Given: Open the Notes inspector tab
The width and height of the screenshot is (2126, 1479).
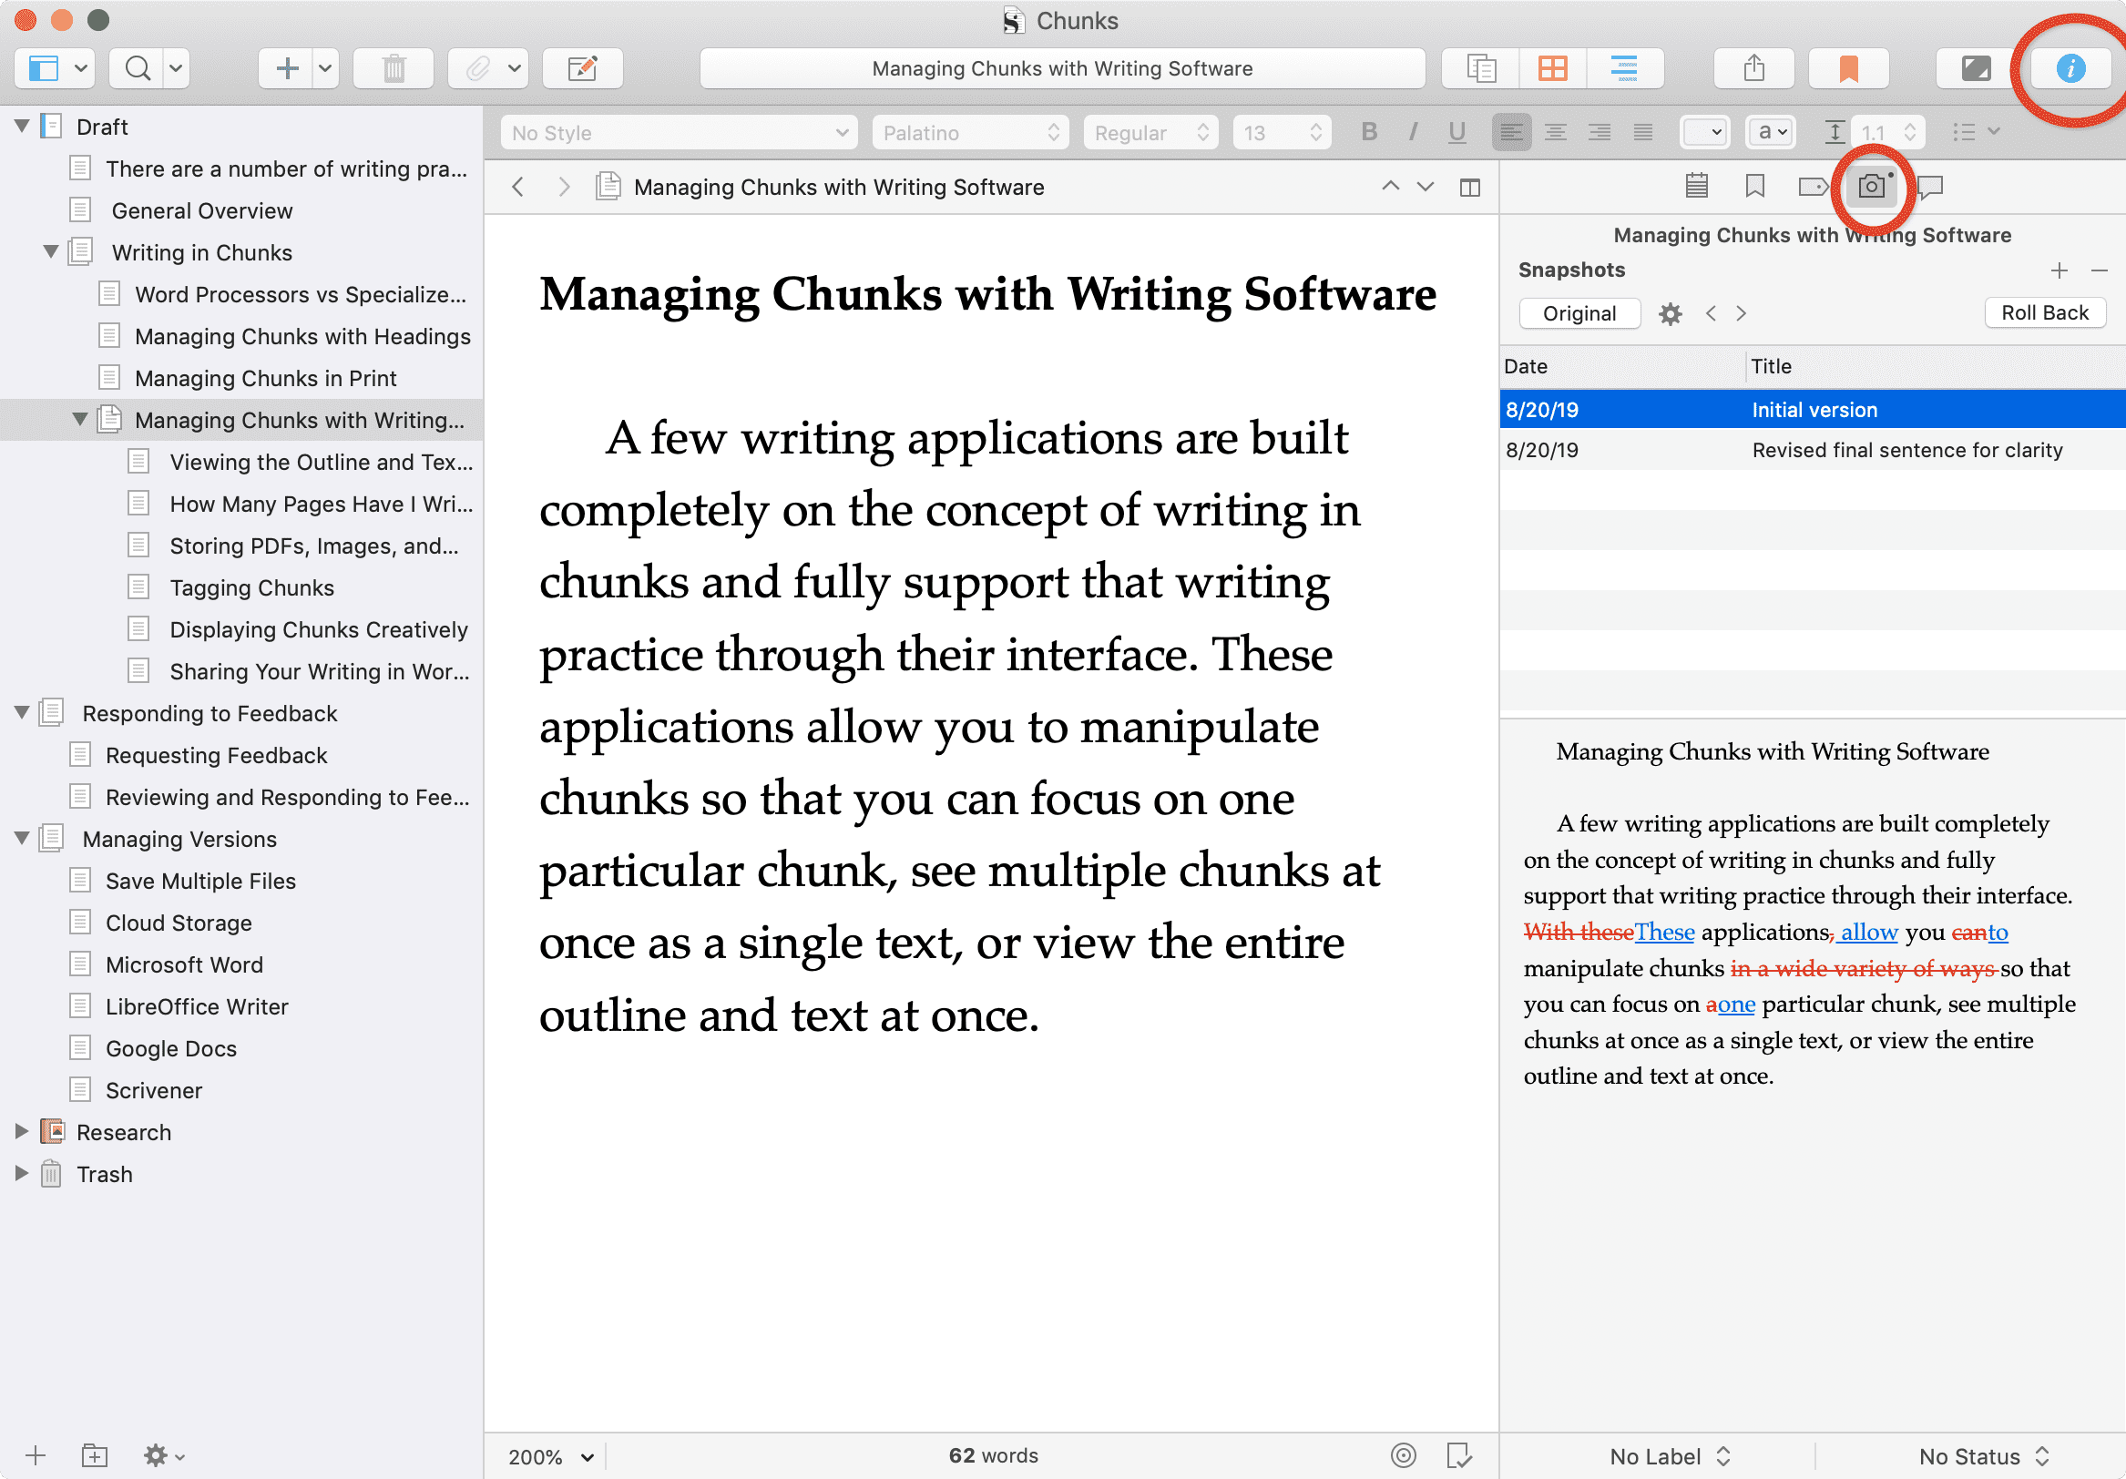Looking at the screenshot, I should 1696,187.
